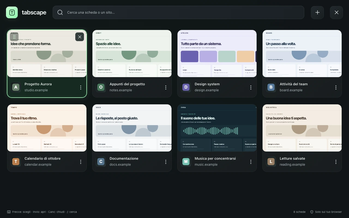Click the Design system 'D' favicon
Viewport: 349px width, 218px height.
186,87
